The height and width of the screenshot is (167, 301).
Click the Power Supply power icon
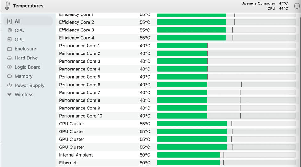(9, 85)
